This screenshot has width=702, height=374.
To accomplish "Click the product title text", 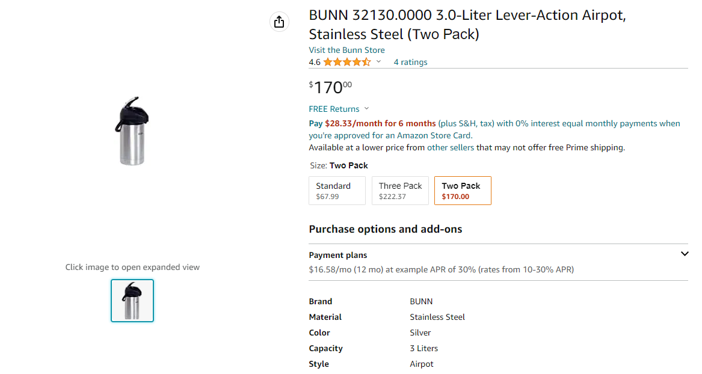I will (x=467, y=25).
